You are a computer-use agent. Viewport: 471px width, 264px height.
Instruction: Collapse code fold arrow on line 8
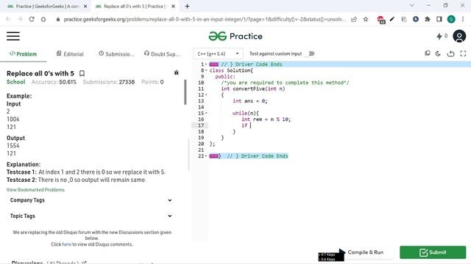click(206, 70)
